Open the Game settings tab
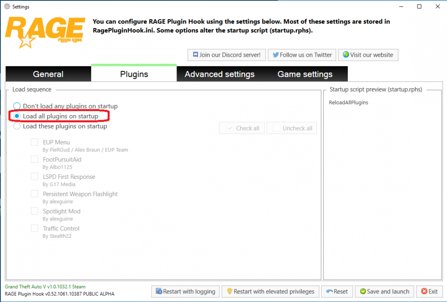This screenshot has height=302, width=447. [x=305, y=74]
